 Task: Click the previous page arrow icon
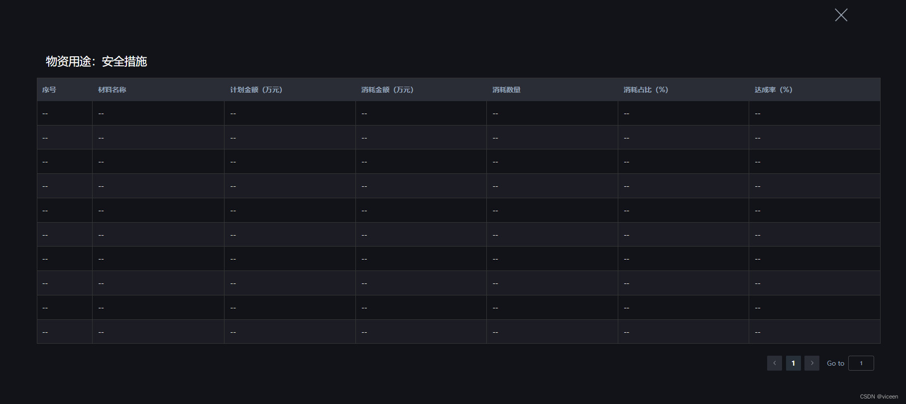775,363
